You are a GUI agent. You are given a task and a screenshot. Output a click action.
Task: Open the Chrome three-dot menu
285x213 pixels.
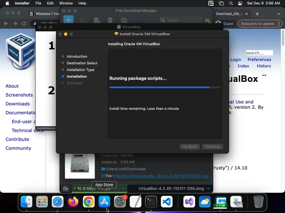click(279, 24)
